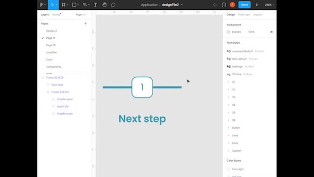
Task: Switch to the Assets tab
Action: click(x=56, y=15)
